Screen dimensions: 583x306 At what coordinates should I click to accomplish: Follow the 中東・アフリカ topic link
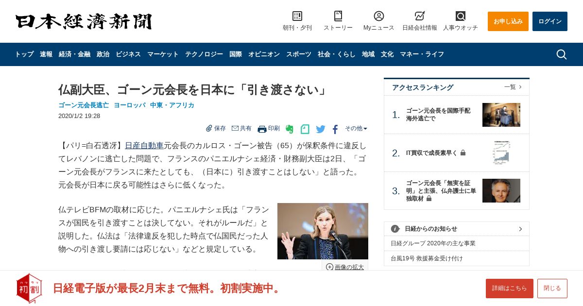pyautogui.click(x=172, y=105)
